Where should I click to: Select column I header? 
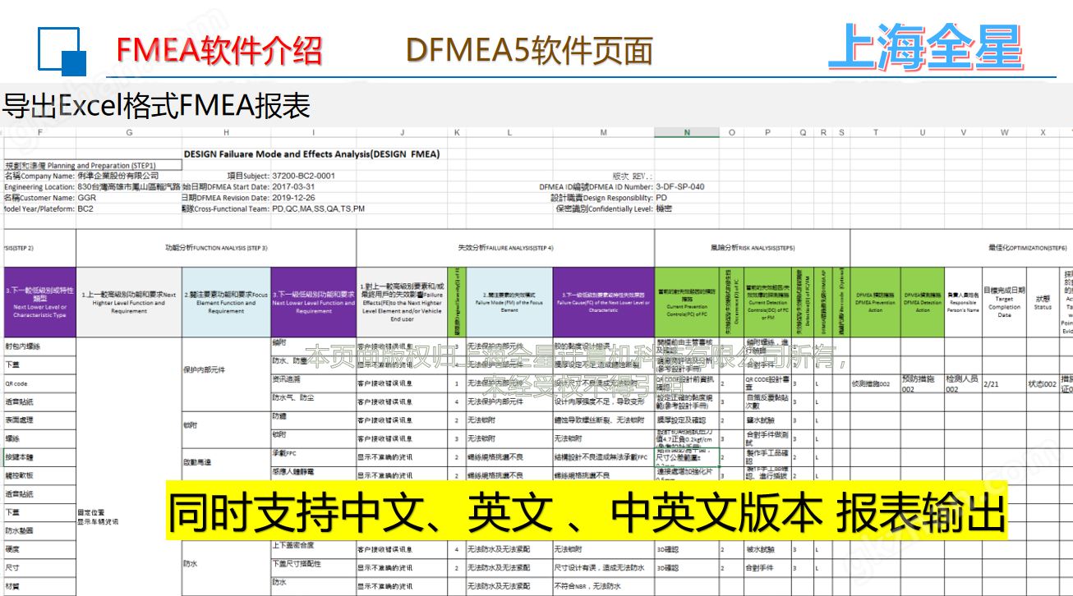[x=313, y=132]
